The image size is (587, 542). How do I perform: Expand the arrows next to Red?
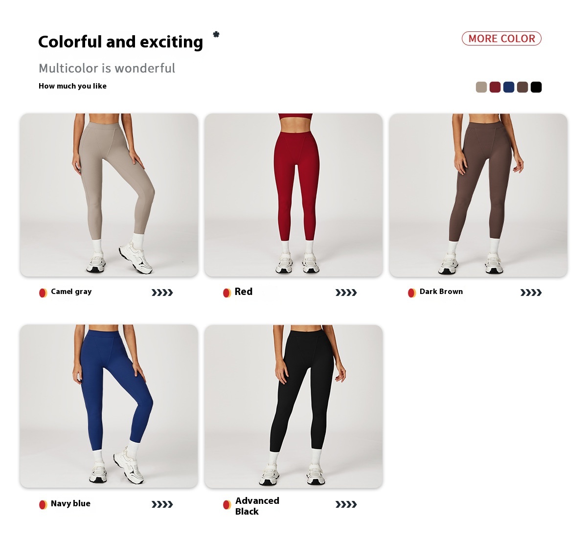(x=346, y=293)
